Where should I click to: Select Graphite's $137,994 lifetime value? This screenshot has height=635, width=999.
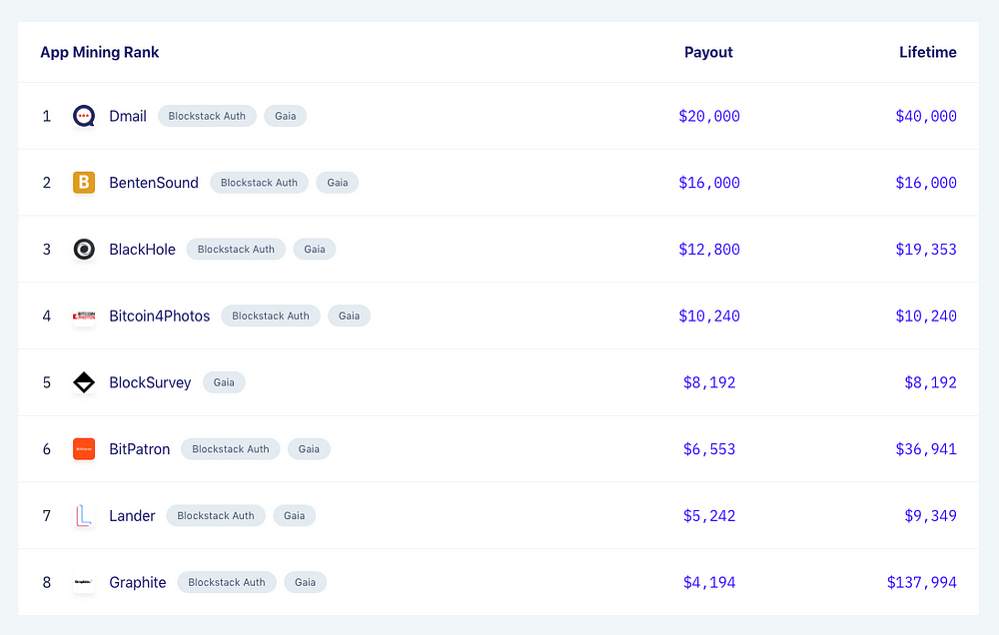click(x=921, y=582)
